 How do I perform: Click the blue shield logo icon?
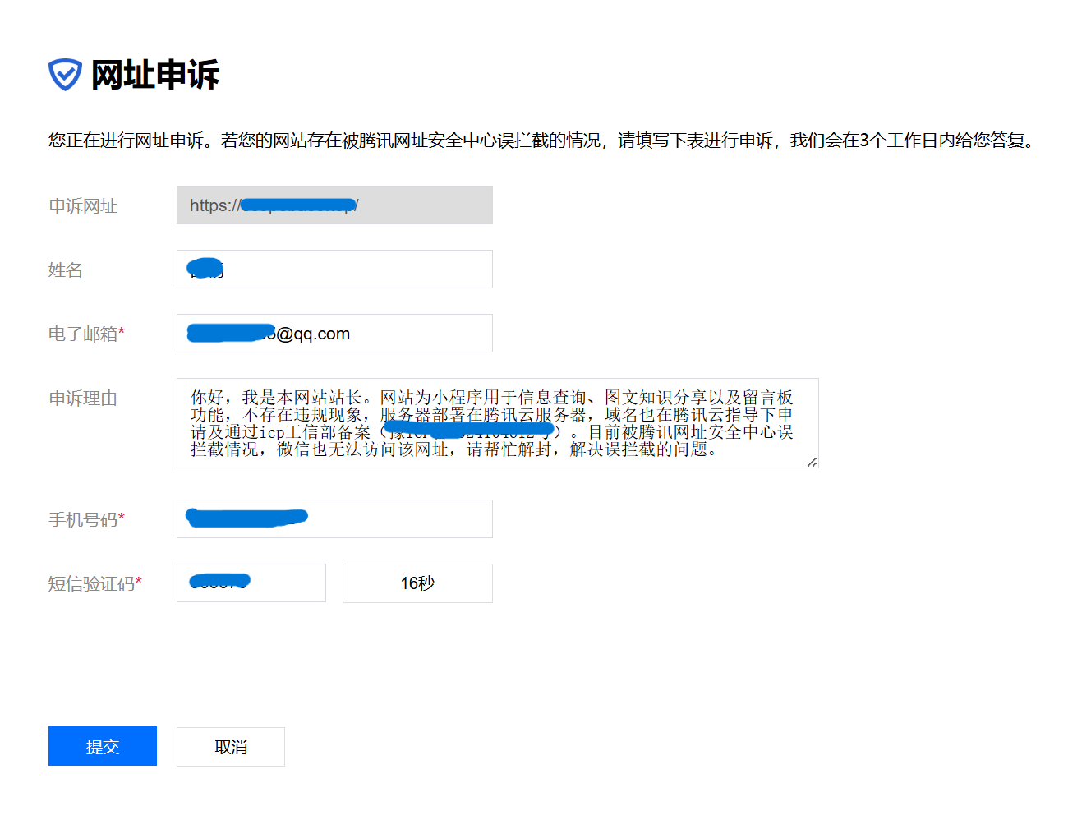point(65,75)
